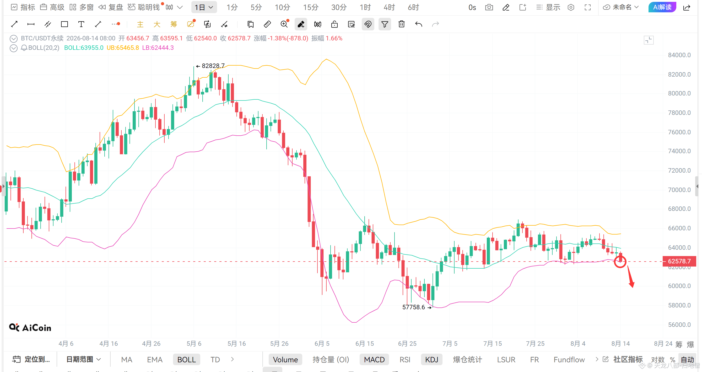Image resolution: width=702 pixels, height=372 pixels.
Task: Click the 自动 auto scale button
Action: pyautogui.click(x=687, y=360)
